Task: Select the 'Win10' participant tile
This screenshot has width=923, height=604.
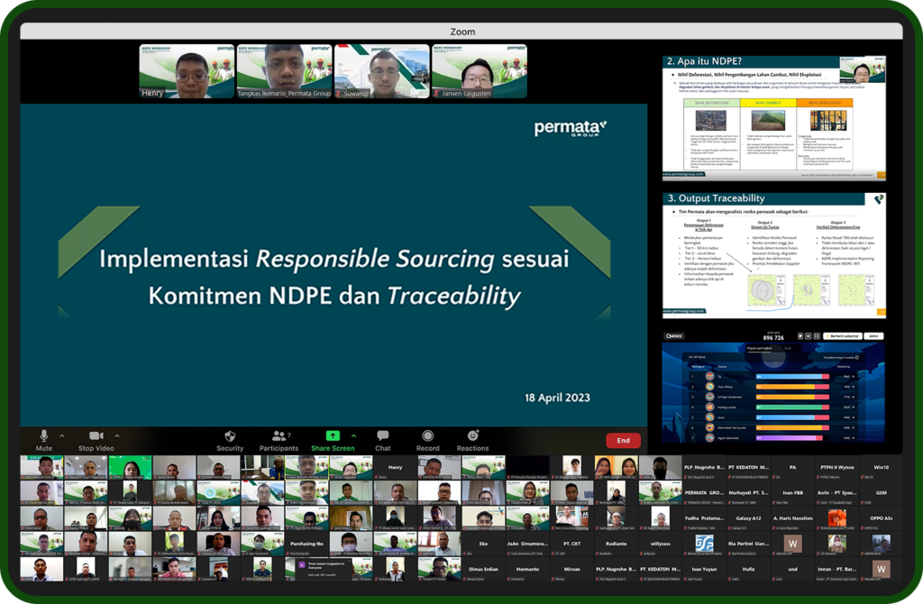Action: point(882,467)
